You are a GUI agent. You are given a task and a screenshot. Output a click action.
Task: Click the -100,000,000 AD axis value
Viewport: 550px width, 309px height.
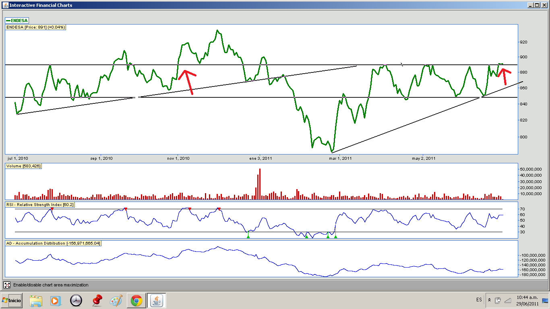pyautogui.click(x=532, y=255)
